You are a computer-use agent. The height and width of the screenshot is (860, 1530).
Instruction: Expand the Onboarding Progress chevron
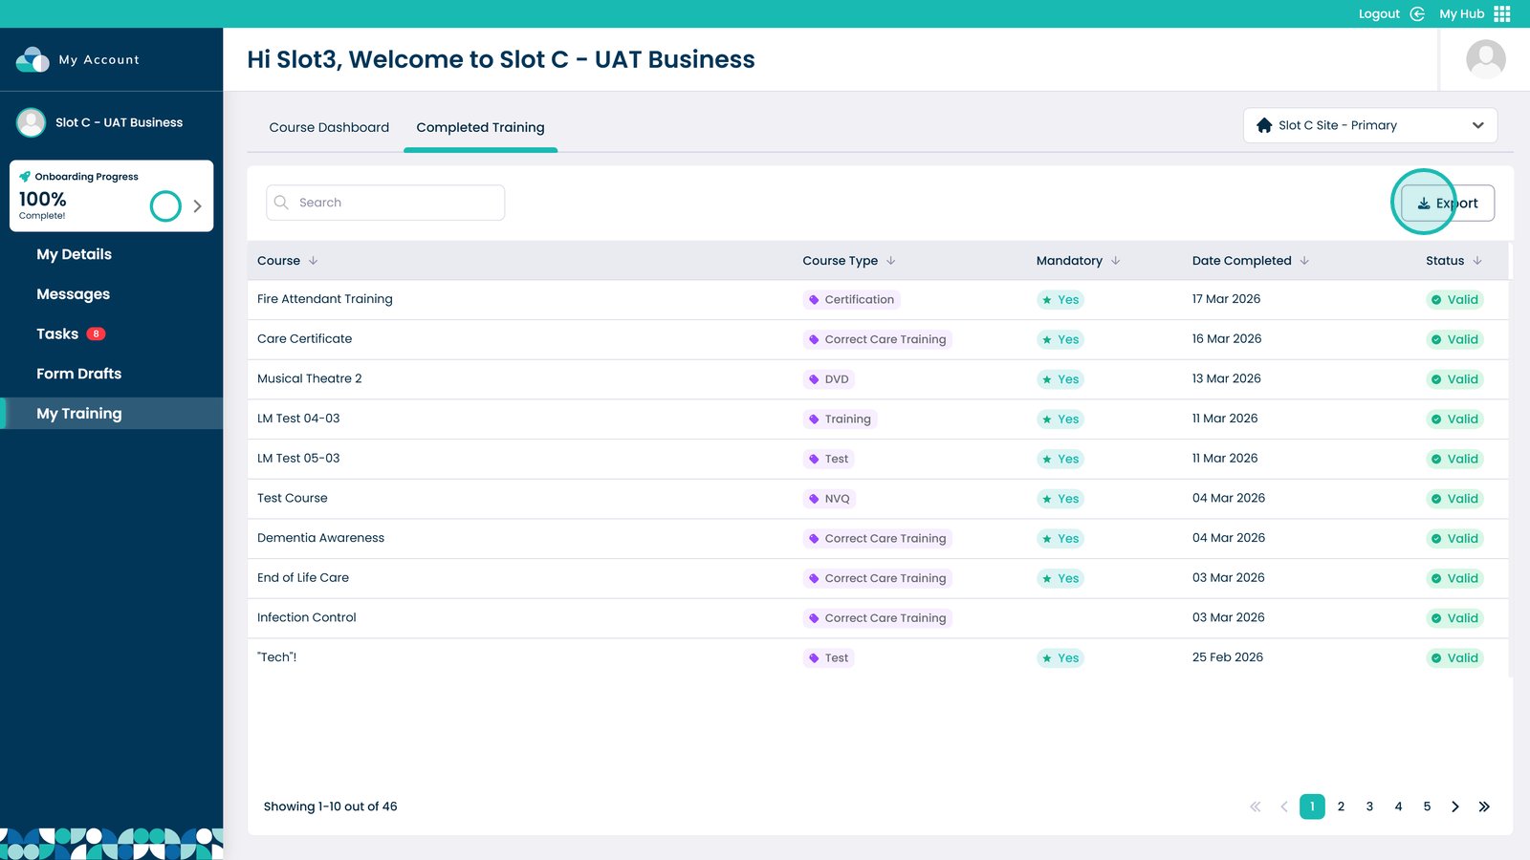point(197,205)
